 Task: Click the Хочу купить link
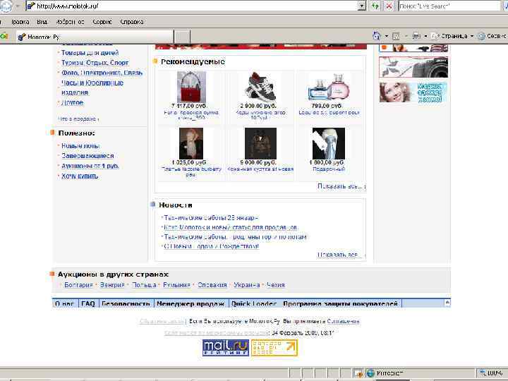(80, 176)
